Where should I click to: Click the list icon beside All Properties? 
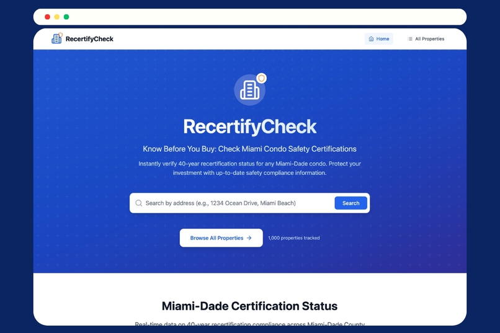[x=410, y=39]
